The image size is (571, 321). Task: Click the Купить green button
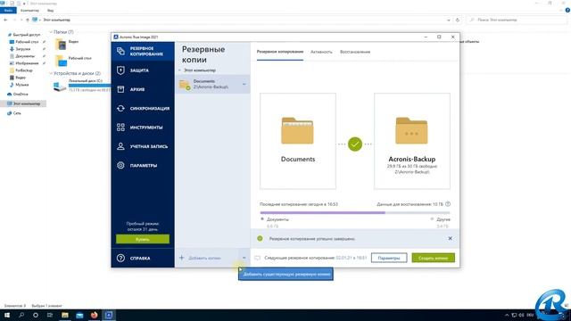[143, 239]
